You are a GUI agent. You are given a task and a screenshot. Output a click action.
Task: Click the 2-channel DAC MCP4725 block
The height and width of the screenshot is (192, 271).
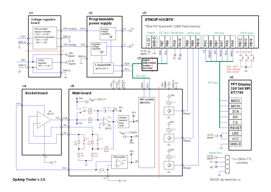(103, 68)
